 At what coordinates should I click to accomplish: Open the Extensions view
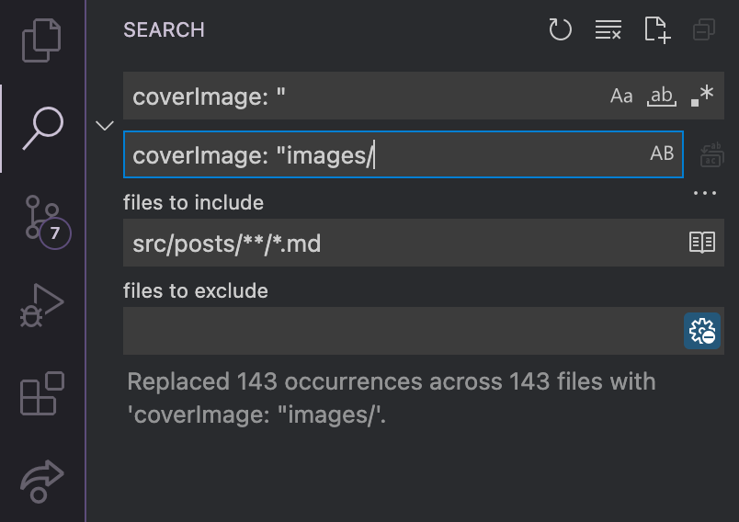41,393
